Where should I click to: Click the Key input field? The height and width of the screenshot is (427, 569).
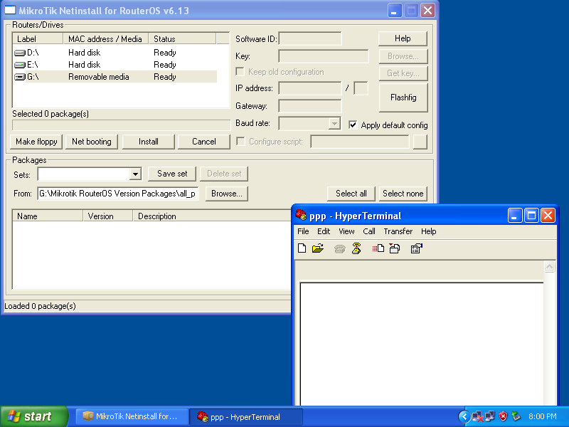[x=324, y=56]
